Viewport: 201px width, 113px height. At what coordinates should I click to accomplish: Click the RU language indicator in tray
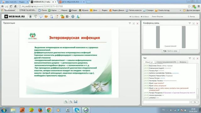click(x=164, y=110)
